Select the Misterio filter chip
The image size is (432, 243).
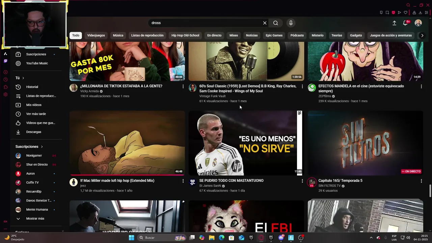point(318,35)
